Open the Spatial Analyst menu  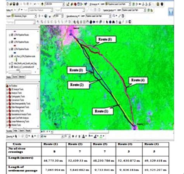[x=109, y=10]
